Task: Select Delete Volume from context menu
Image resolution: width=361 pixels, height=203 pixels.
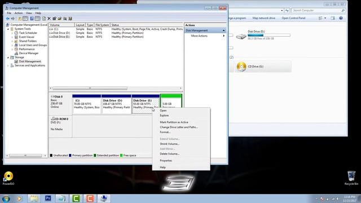Action: [x=181, y=154]
